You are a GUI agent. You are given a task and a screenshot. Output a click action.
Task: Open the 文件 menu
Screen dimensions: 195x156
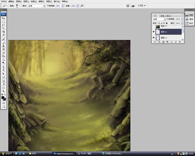[x=4, y=2]
